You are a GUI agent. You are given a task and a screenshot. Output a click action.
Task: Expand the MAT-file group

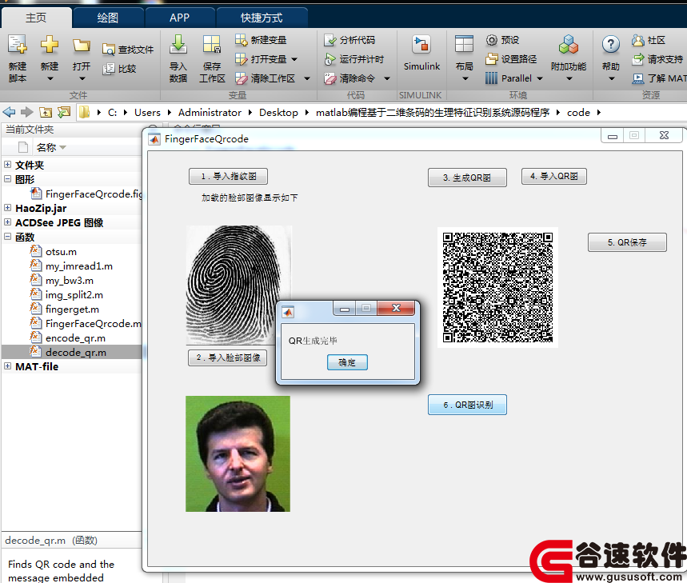(7, 366)
